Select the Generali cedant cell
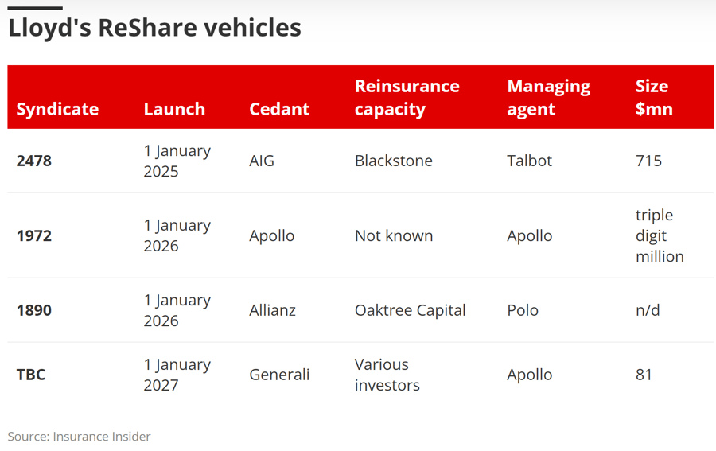The image size is (716, 451). (279, 375)
